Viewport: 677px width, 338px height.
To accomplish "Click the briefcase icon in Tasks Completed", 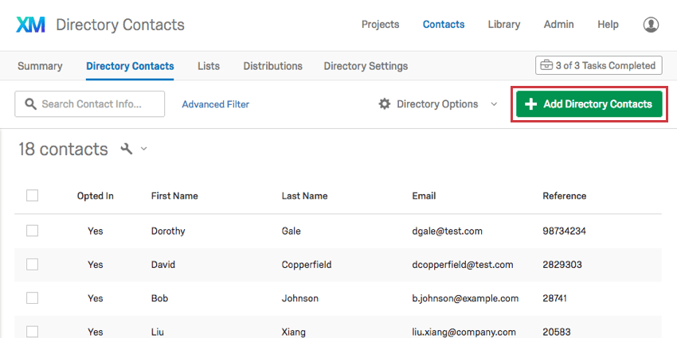I will [546, 66].
